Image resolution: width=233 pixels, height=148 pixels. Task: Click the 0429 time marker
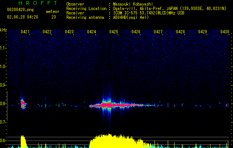click(203, 32)
